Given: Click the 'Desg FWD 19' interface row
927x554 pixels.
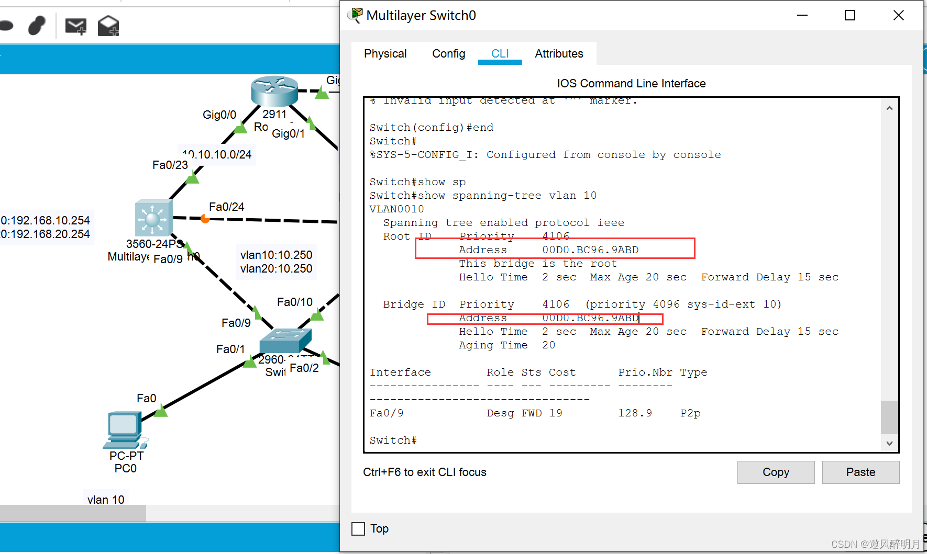Looking at the screenshot, I should tap(535, 413).
